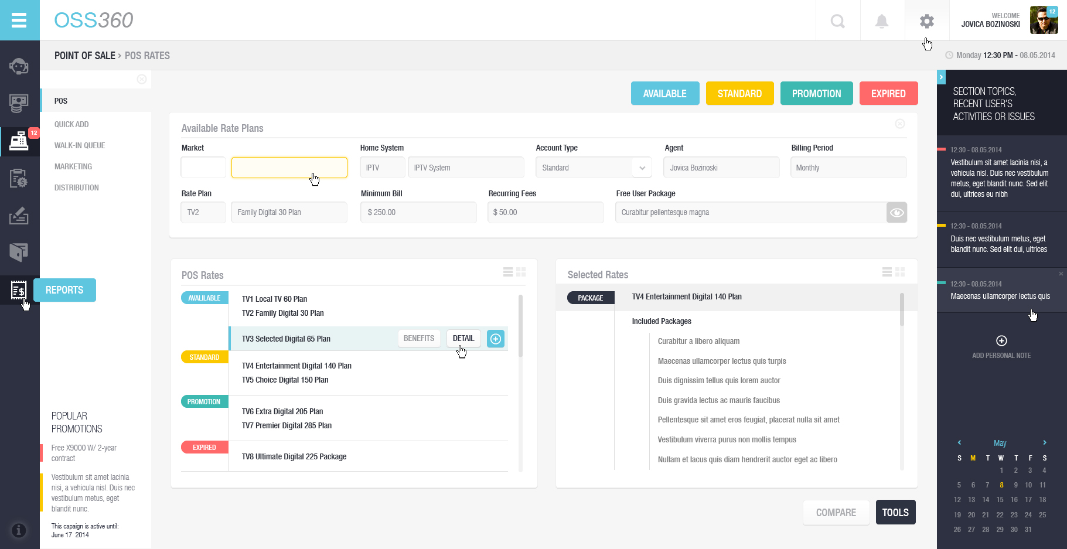
Task: Open the hamburger main menu
Action: point(19,20)
